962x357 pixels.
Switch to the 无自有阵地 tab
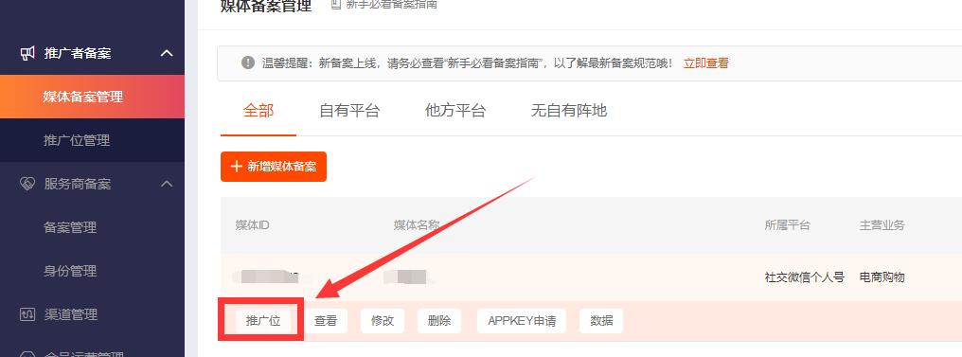[569, 111]
